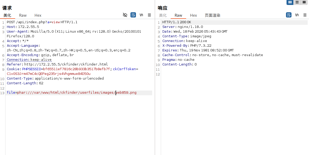Select combined tabbed layout icon

[304, 2]
